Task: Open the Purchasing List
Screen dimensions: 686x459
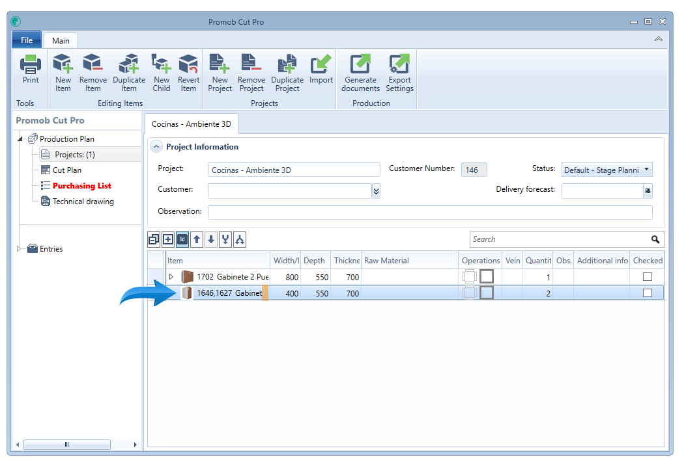Action: [x=82, y=185]
